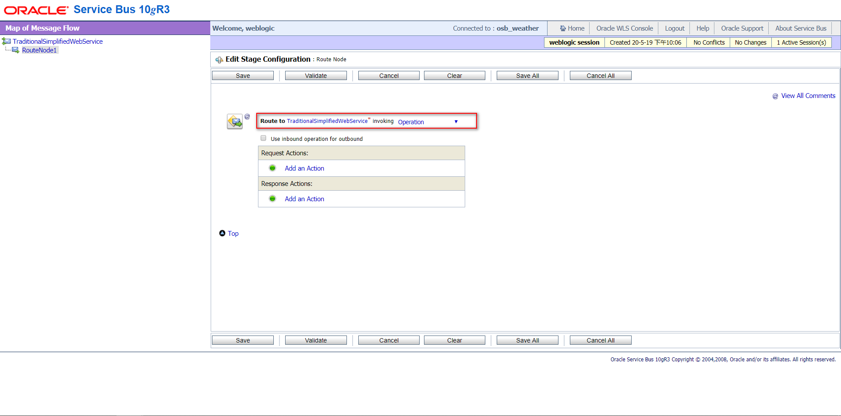841x416 pixels.
Task: Click the No Changes status
Action: 750,42
